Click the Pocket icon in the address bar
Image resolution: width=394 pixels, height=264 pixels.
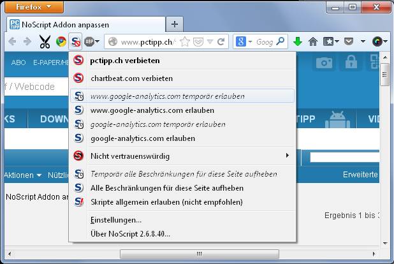click(198, 42)
